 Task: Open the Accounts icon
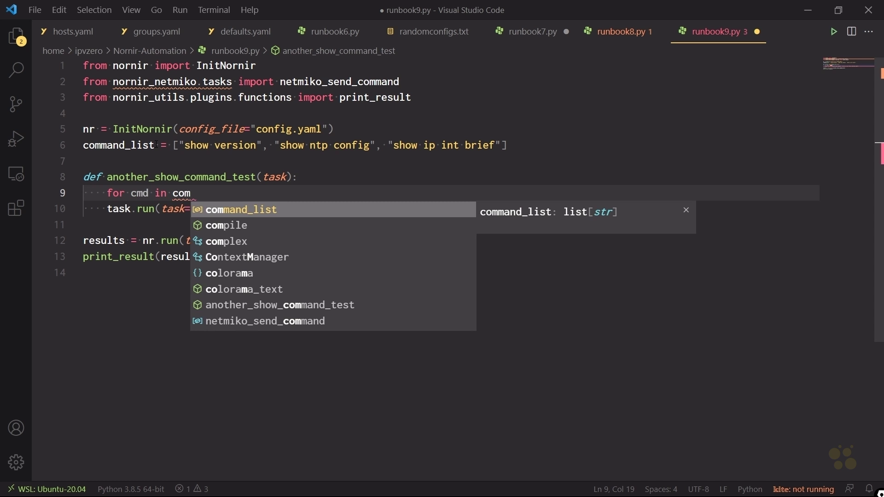[x=16, y=428]
